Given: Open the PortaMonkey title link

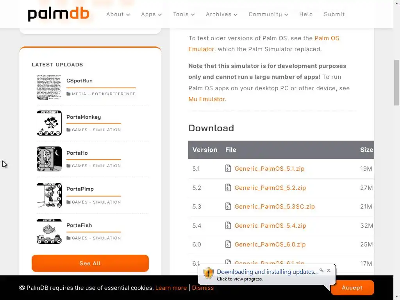Looking at the screenshot, I should coord(84,117).
